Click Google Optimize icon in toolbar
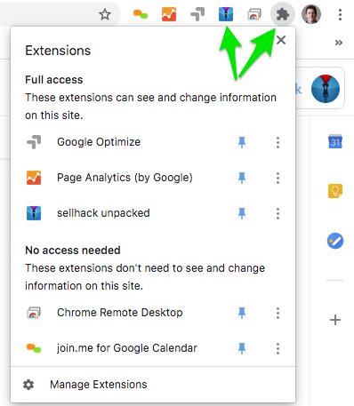The width and height of the screenshot is (354, 406). pos(197,14)
